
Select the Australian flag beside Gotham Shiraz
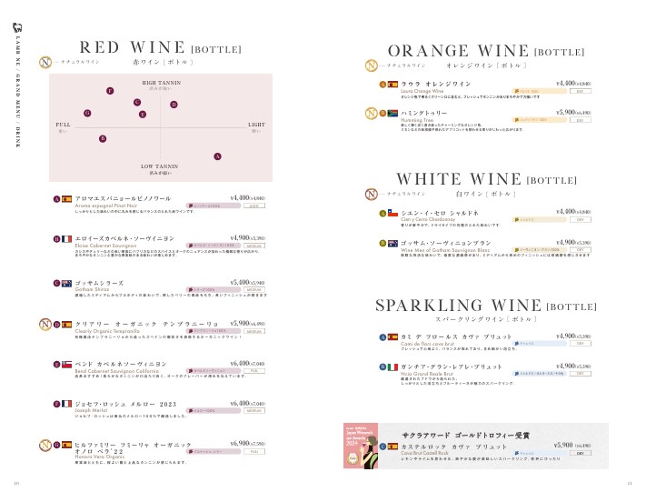point(66,284)
